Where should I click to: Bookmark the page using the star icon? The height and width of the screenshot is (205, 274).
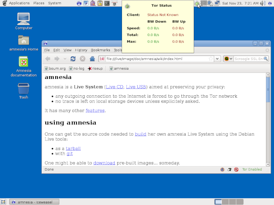[211, 59]
